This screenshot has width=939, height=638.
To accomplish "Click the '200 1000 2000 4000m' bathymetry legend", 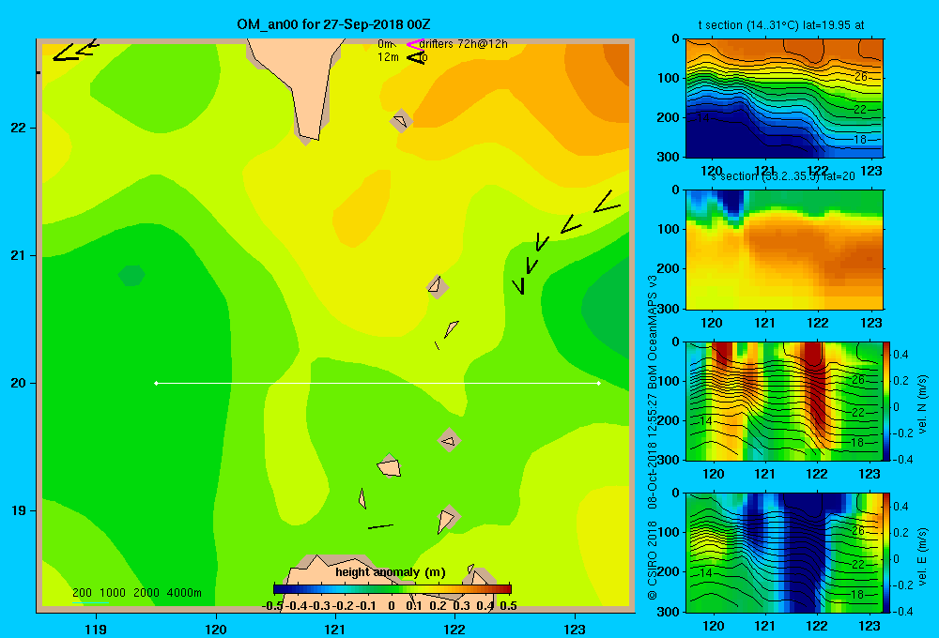I will coord(136,593).
